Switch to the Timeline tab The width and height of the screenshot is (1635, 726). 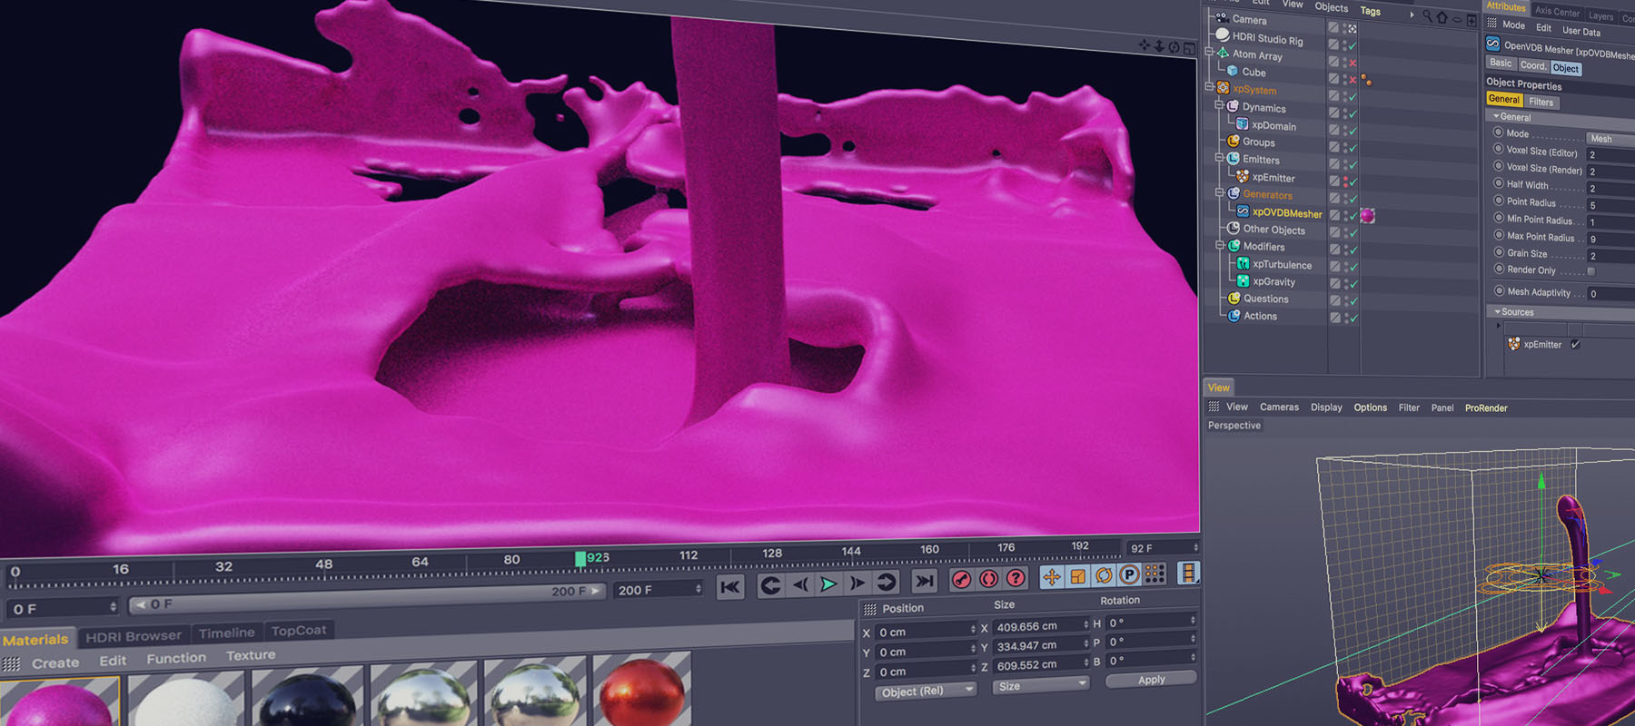click(x=226, y=633)
